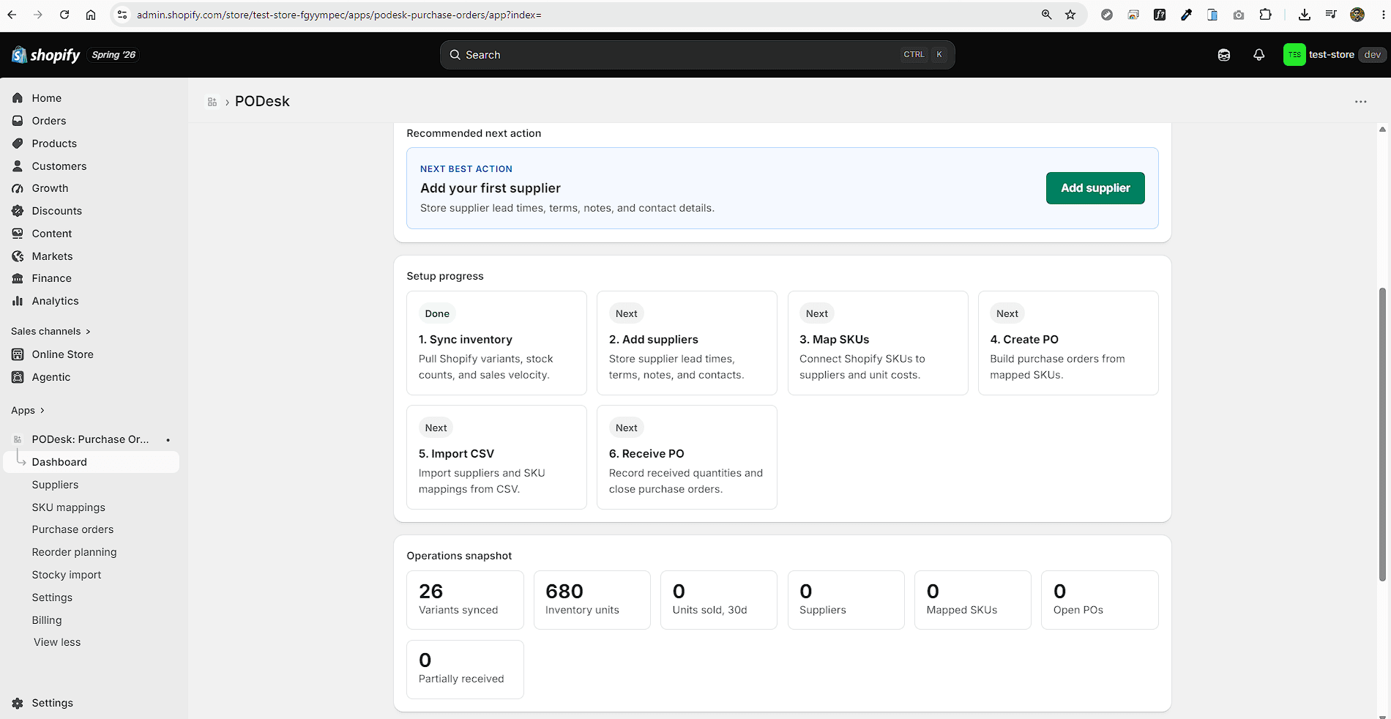Open Content section
1391x719 pixels.
pyautogui.click(x=51, y=234)
